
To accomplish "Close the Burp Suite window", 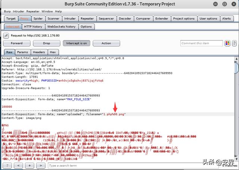I will (x=234, y=4).
